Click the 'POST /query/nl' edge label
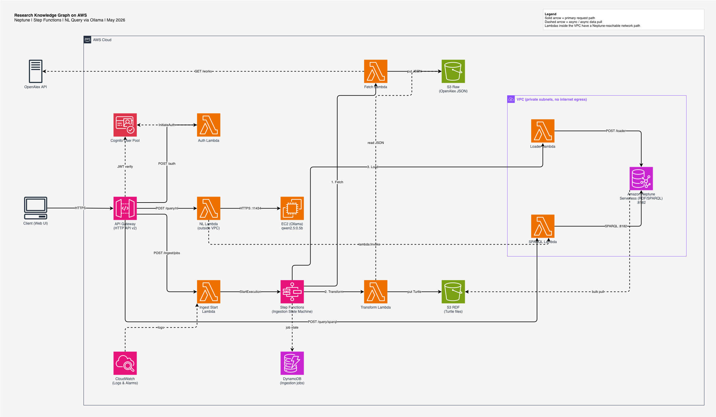The height and width of the screenshot is (417, 716). pos(167,208)
